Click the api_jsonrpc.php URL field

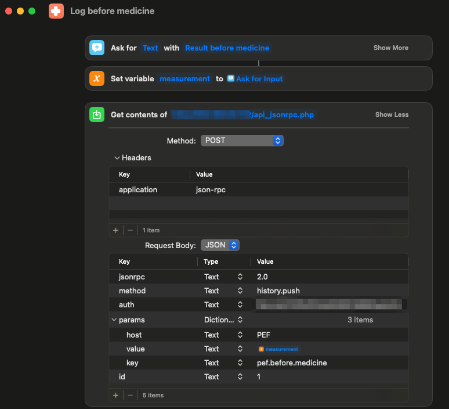(243, 114)
